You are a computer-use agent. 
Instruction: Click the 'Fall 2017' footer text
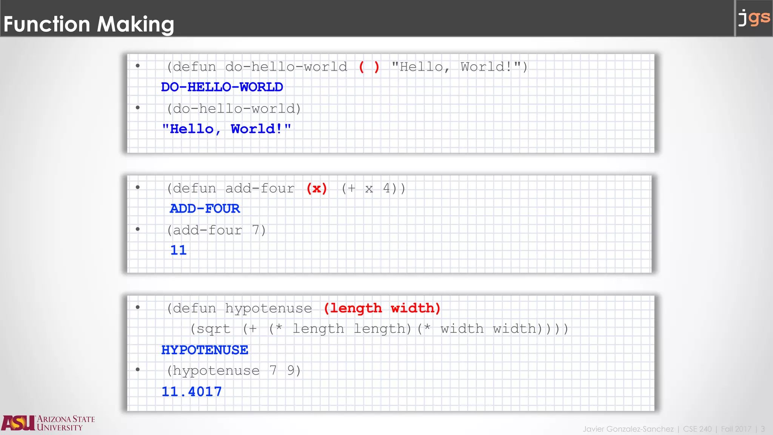coord(736,429)
